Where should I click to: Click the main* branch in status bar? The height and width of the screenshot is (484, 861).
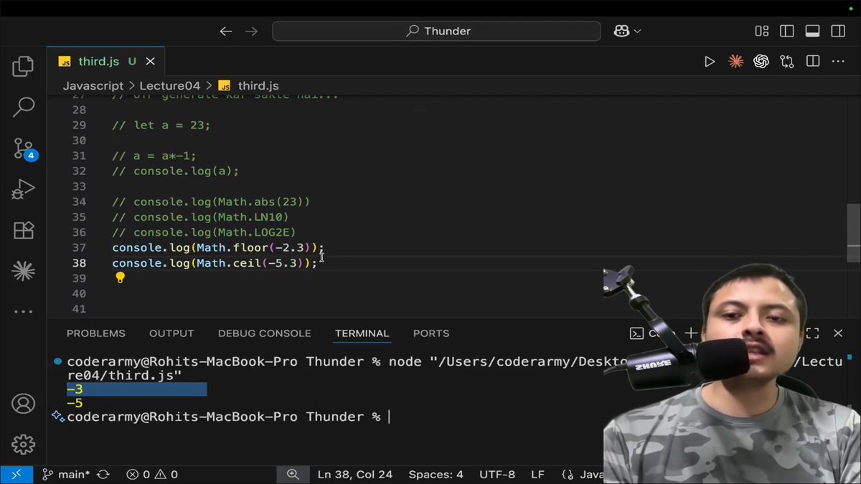click(66, 475)
